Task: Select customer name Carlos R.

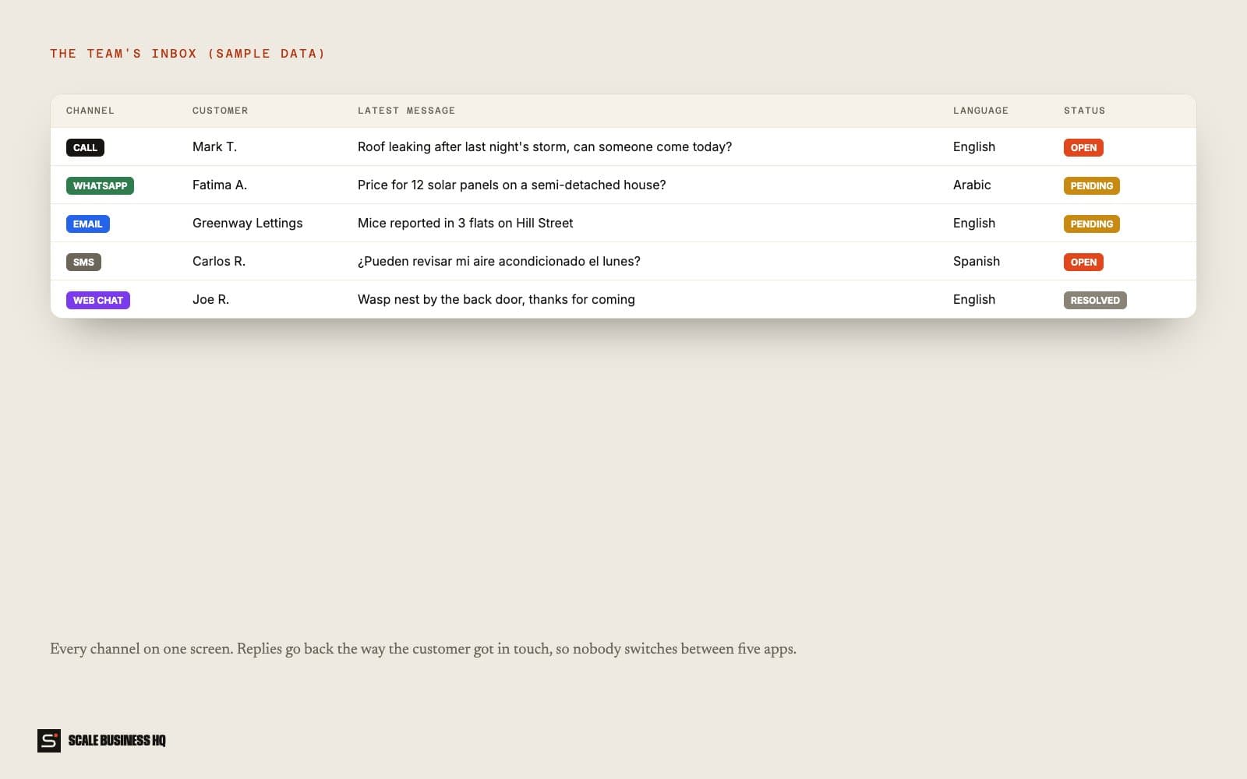Action: point(219,261)
